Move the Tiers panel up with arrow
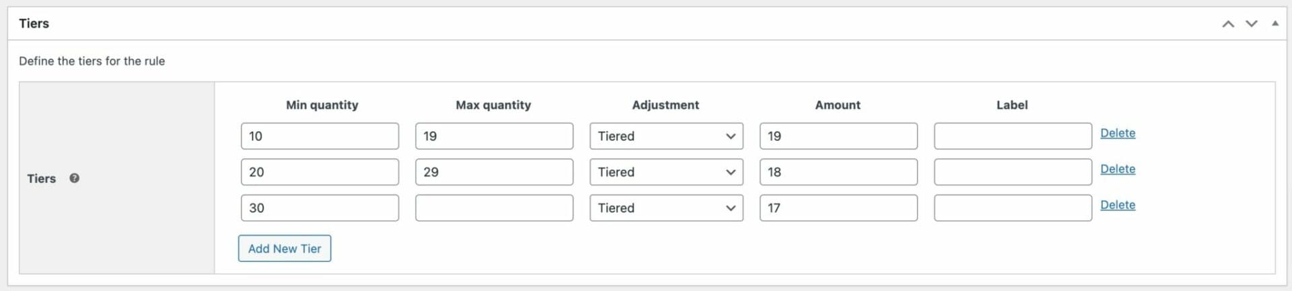This screenshot has height=291, width=1292. [1228, 24]
